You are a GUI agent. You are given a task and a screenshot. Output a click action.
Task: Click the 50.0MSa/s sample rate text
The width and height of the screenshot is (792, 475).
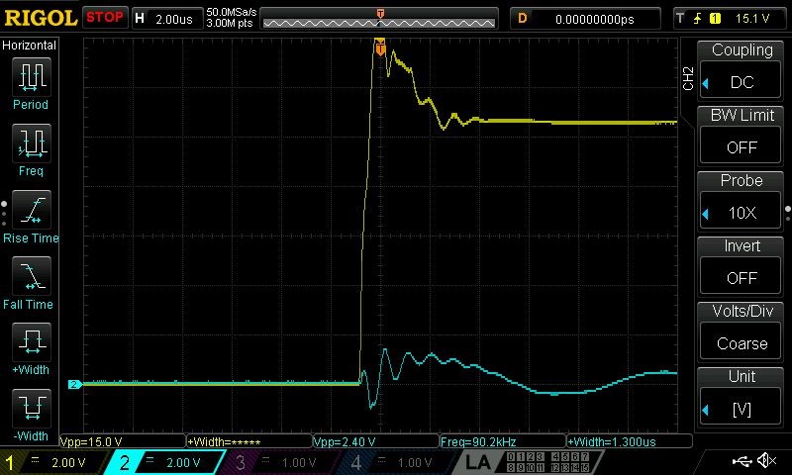[x=232, y=12]
